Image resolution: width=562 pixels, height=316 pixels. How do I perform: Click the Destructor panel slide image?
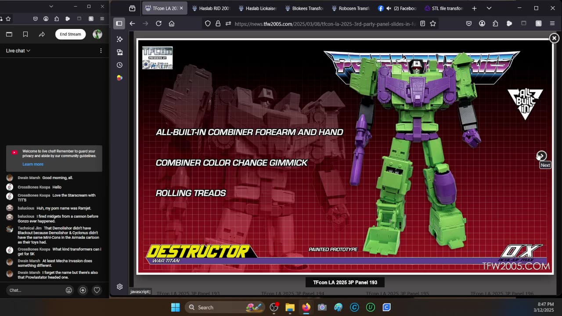pos(345,156)
